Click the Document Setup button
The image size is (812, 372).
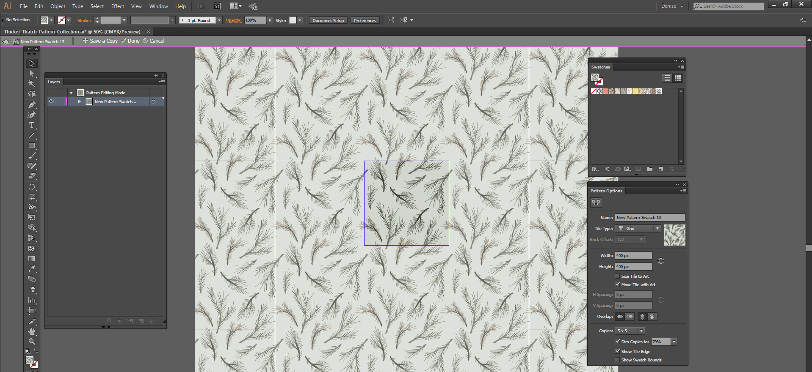coord(328,20)
